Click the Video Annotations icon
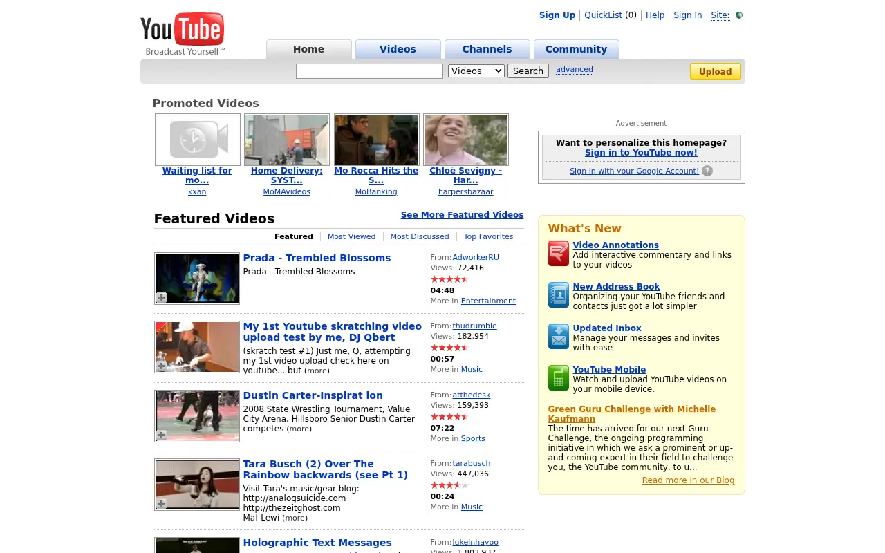Viewport: 885px width, 553px height. [559, 254]
